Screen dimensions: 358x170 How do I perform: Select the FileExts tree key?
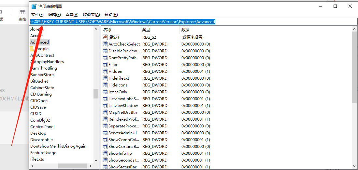(37, 159)
